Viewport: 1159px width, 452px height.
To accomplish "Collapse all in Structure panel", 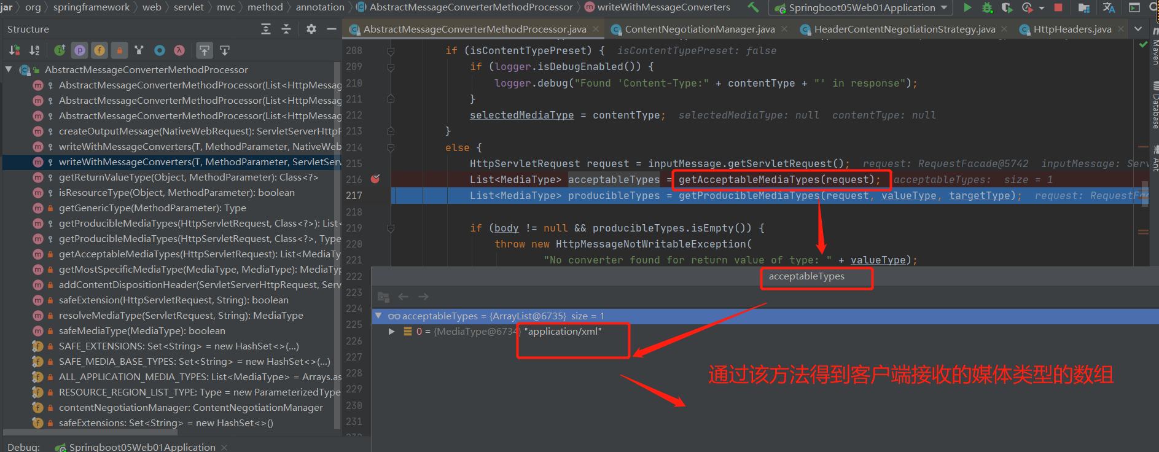I will [x=286, y=29].
